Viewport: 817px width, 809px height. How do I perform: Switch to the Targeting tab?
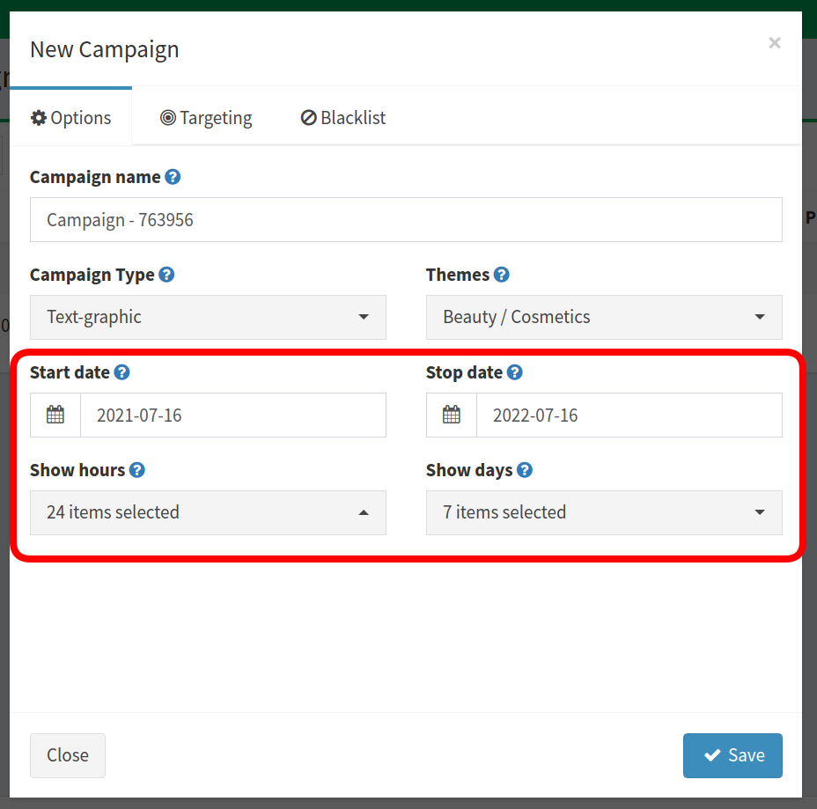pyautogui.click(x=206, y=118)
